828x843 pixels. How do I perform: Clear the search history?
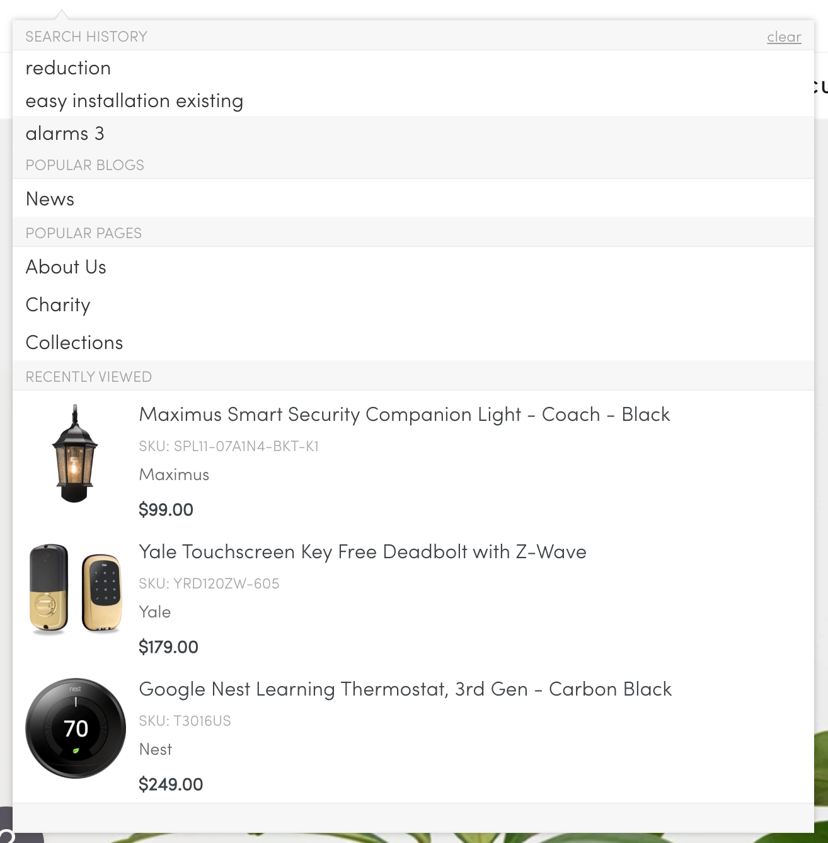click(784, 37)
